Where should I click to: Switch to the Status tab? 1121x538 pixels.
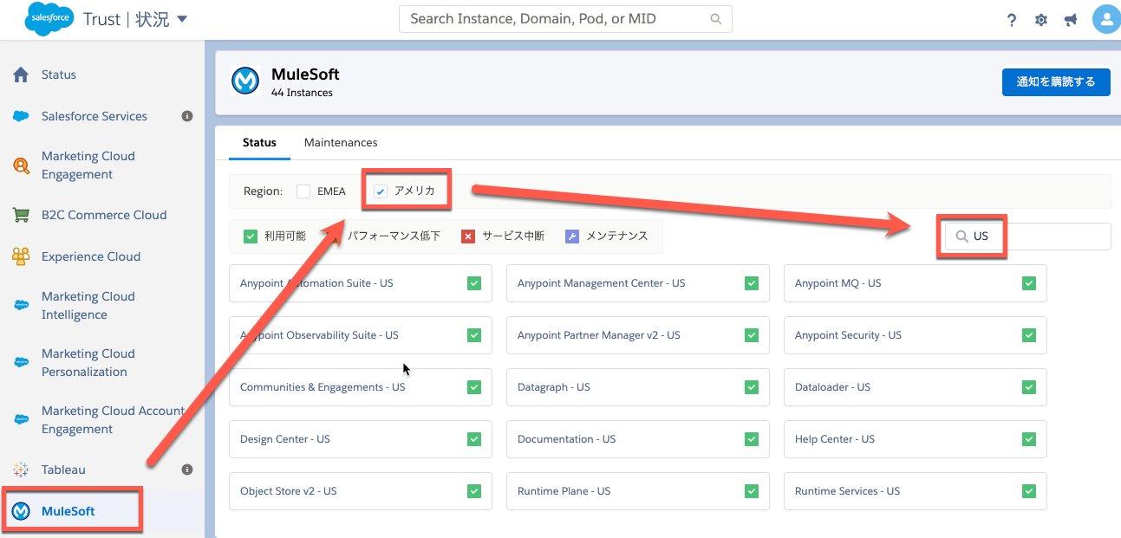click(x=259, y=142)
